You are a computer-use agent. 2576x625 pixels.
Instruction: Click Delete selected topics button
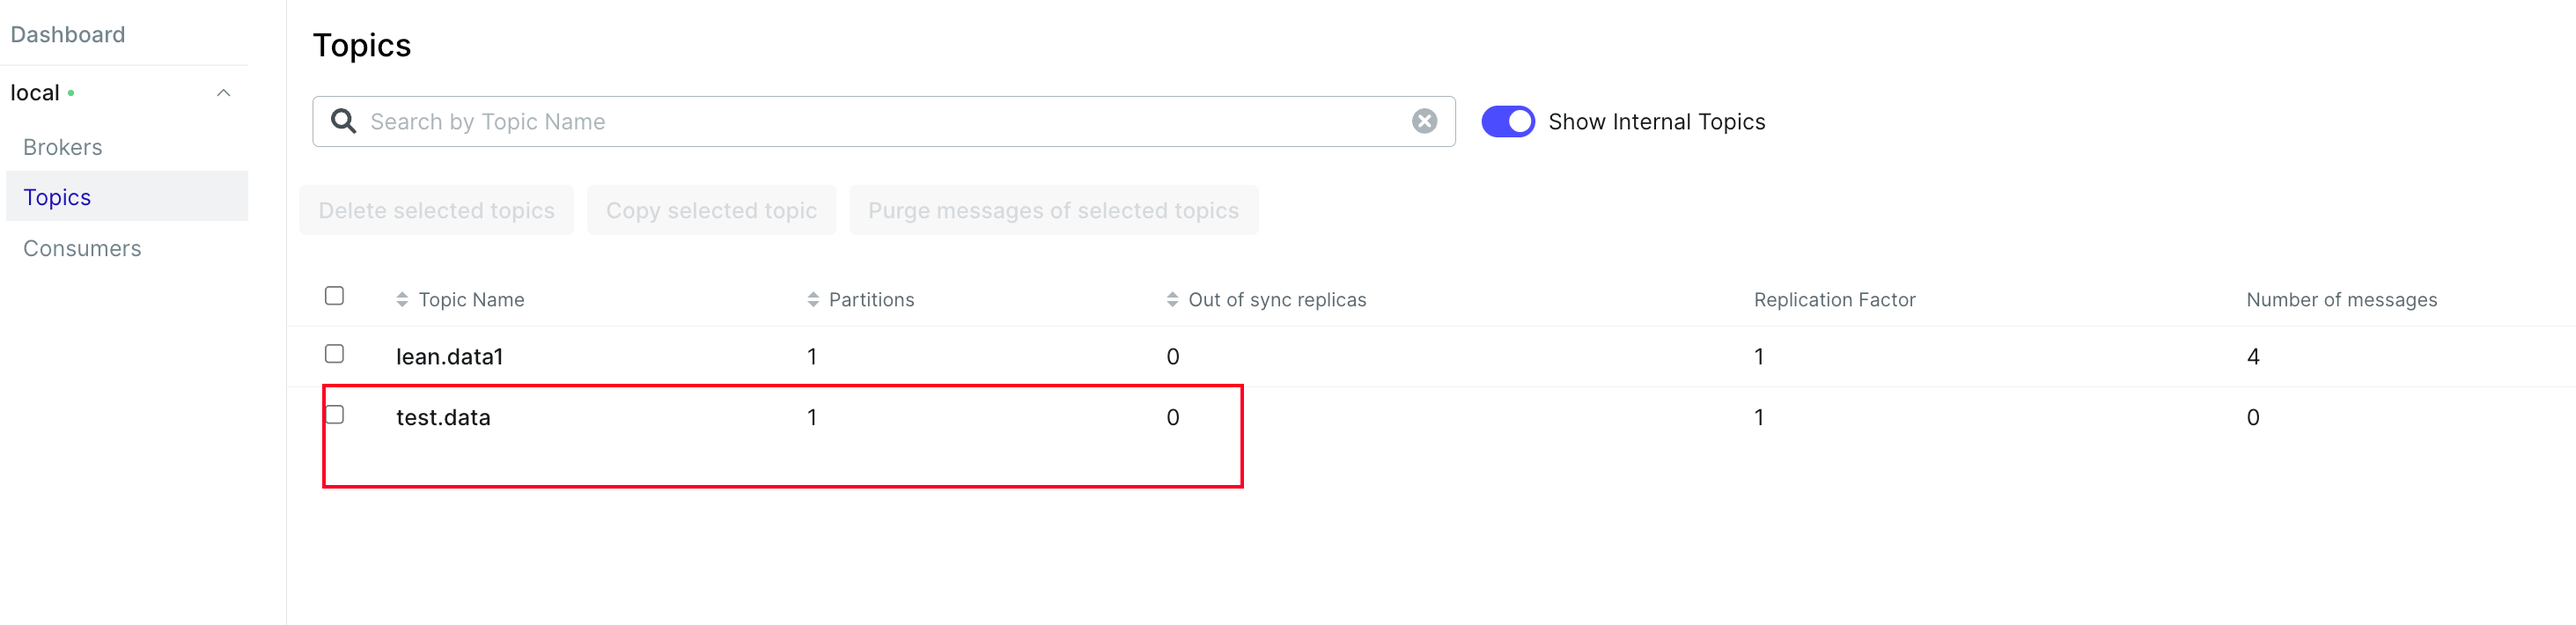tap(436, 210)
